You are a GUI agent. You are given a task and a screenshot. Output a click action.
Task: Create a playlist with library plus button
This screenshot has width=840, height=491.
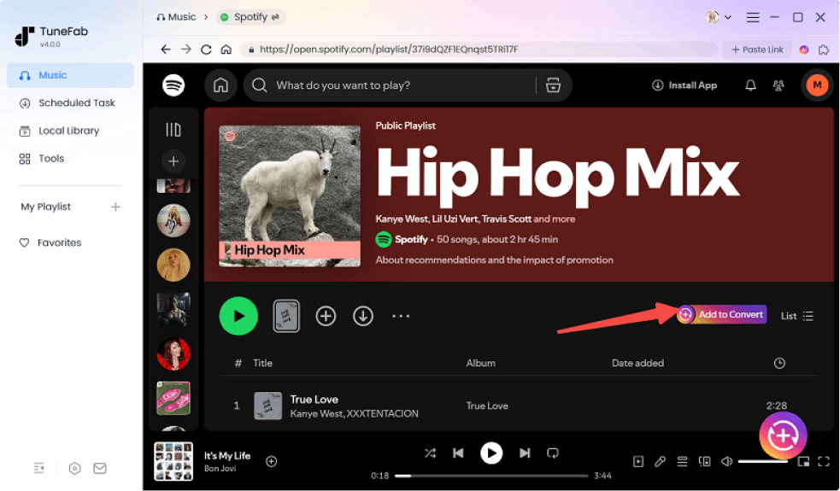click(173, 161)
